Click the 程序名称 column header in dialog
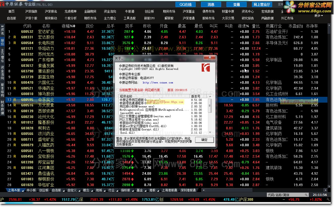 click(154, 96)
